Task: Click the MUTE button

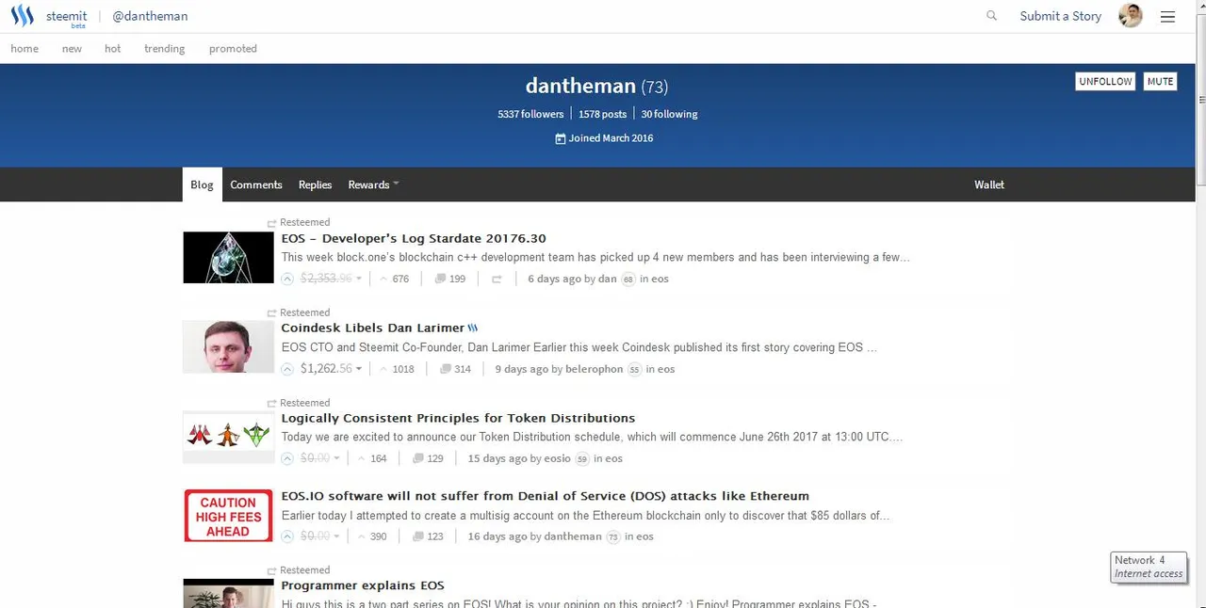Action: point(1160,82)
